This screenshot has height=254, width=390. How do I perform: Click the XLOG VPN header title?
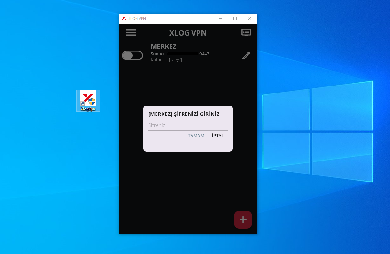pyautogui.click(x=188, y=33)
